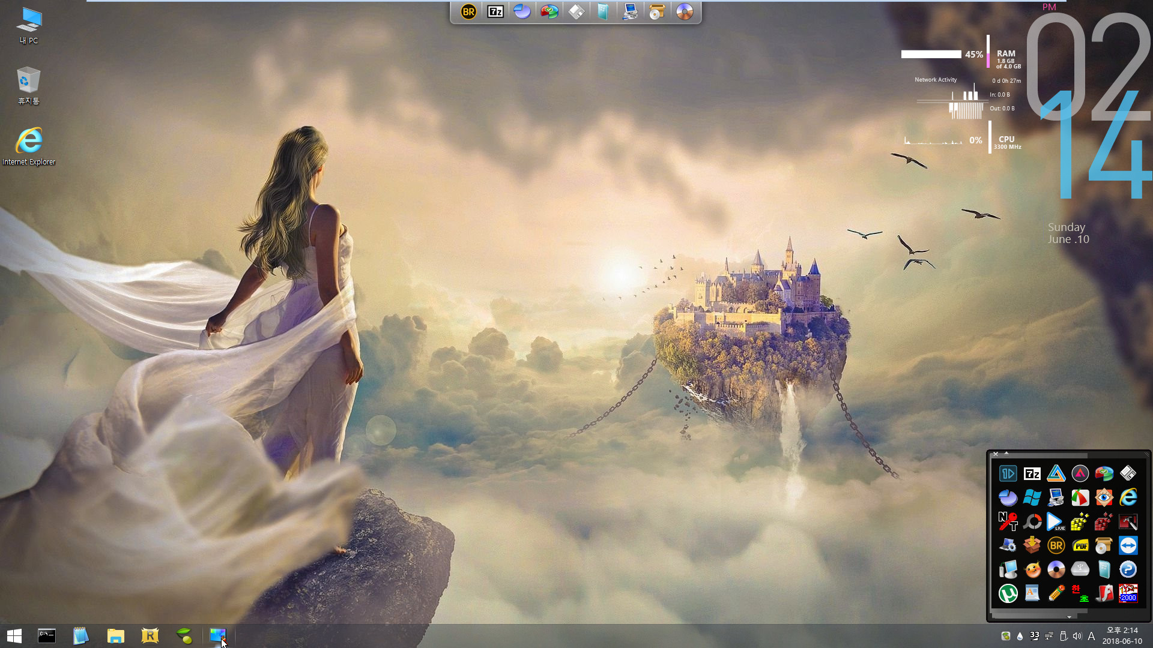The image size is (1153, 648).
Task: Click the eject-style up arrow on launcher panel
Action: click(x=1006, y=454)
